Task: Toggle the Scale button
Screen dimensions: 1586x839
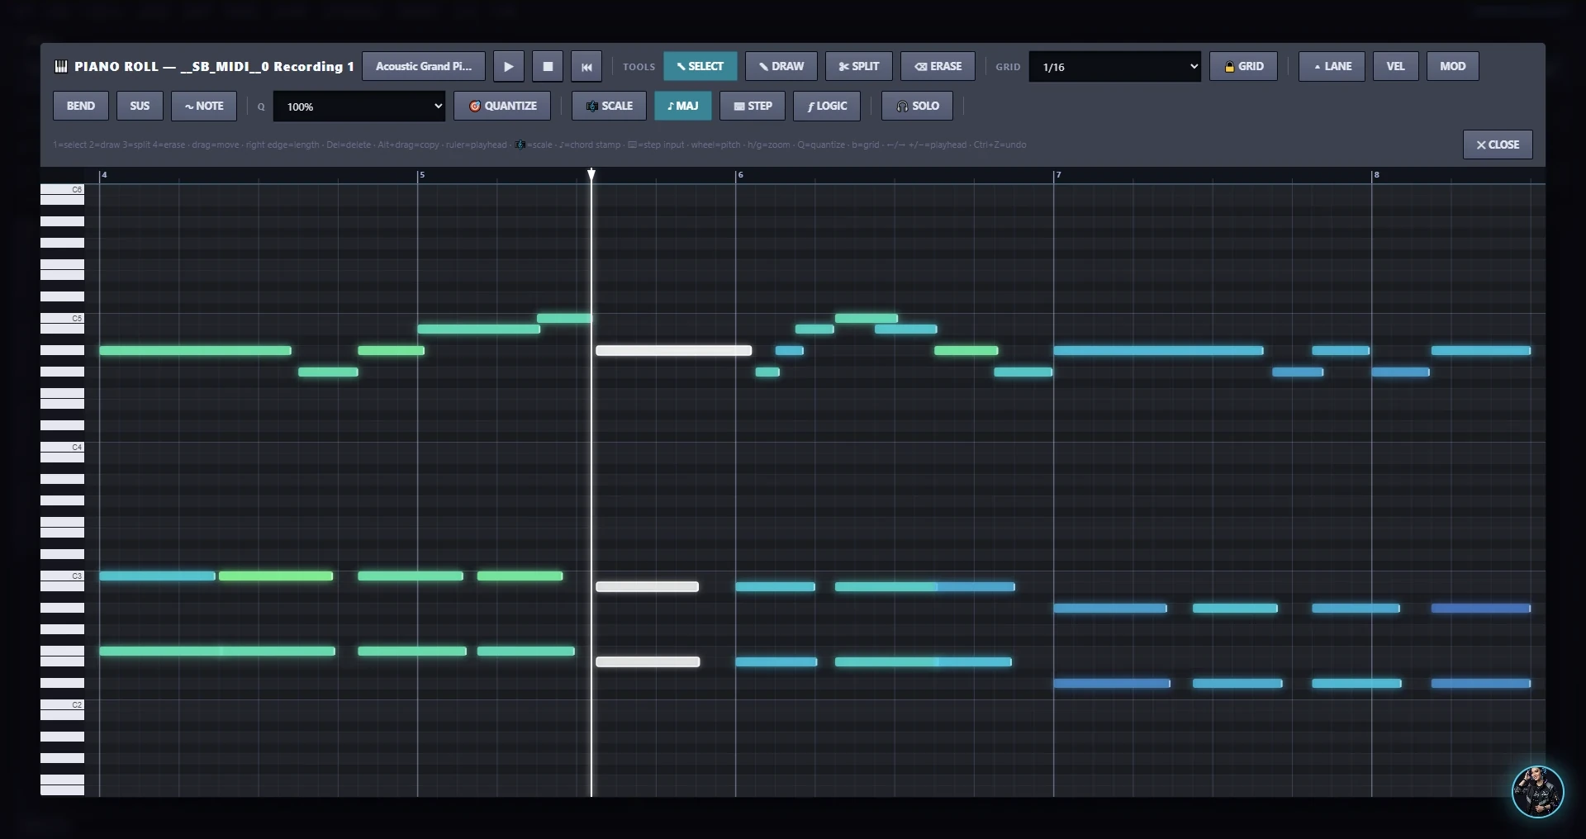Action: 609,106
